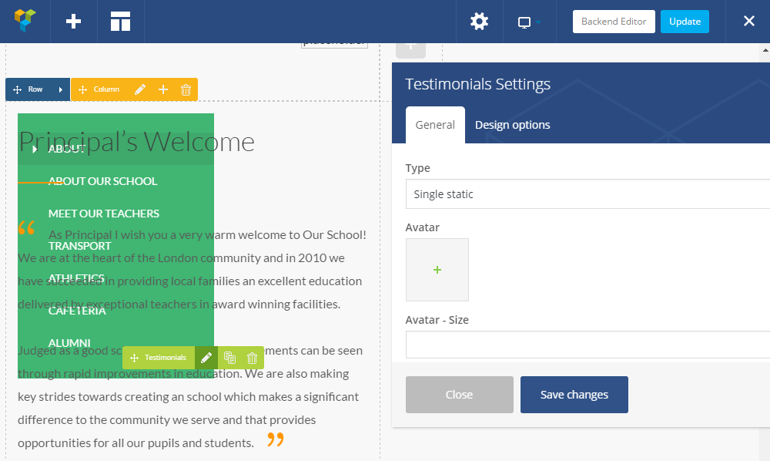Delete the Column using the trash icon
Screen dimensions: 770x461
[185, 89]
